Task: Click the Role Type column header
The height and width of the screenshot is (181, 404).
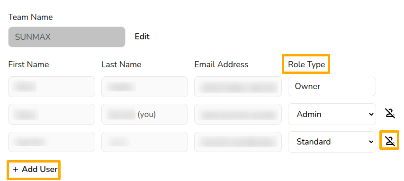Action: coord(306,64)
